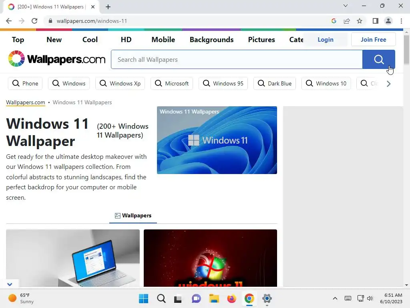Viewport: 410px width, 308px height.
Task: Click the Google icon in address bar
Action: (x=334, y=21)
